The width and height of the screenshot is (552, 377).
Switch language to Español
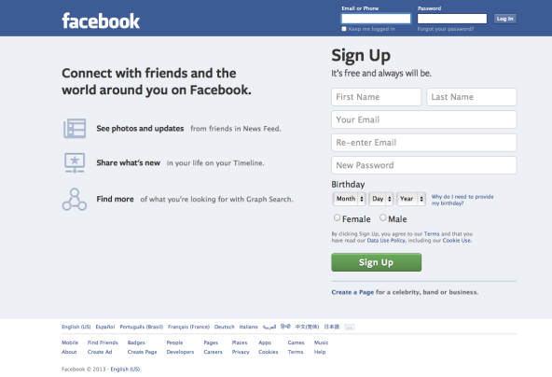[105, 327]
